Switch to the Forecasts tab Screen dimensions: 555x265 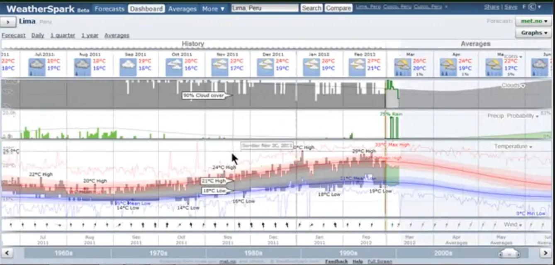109,8
